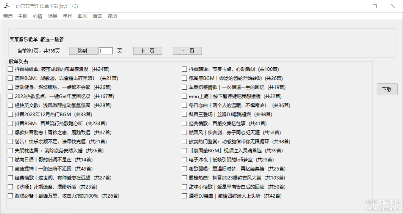Go to next page with 下一页
The width and height of the screenshot is (403, 214).
(187, 51)
